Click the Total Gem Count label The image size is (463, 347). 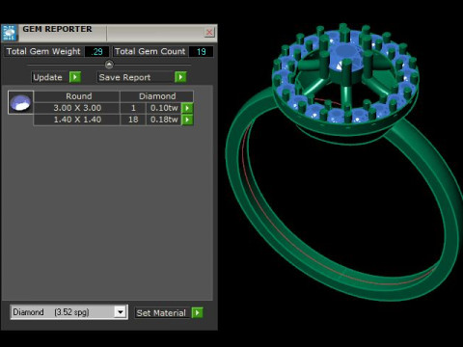(150, 51)
